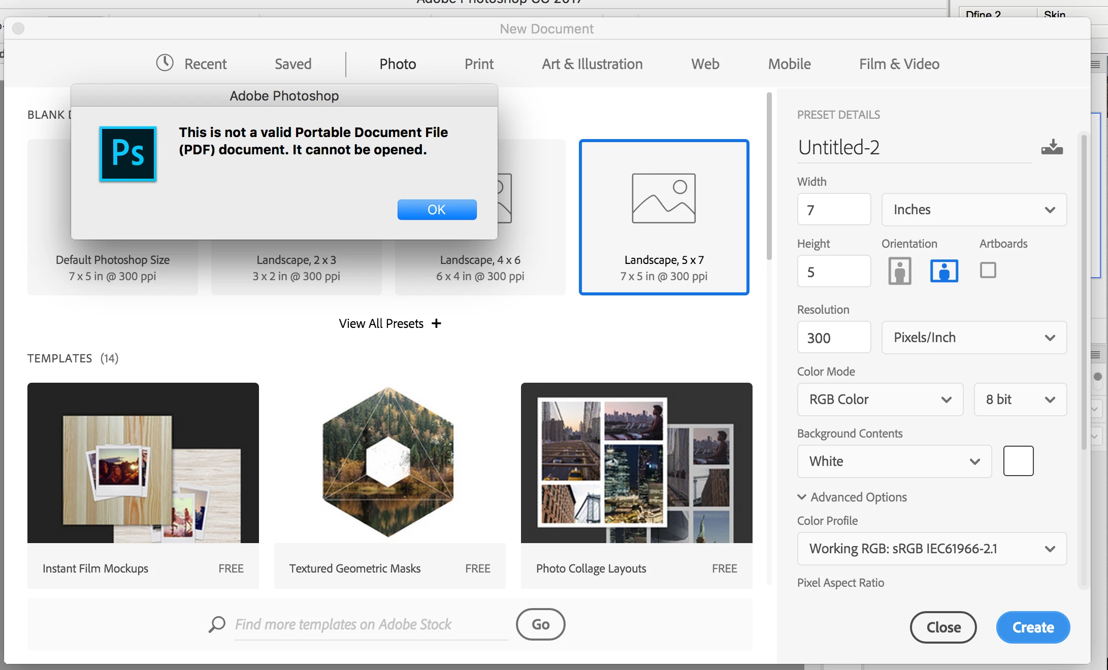This screenshot has height=670, width=1108.
Task: Select portrait orientation icon
Action: 899,271
